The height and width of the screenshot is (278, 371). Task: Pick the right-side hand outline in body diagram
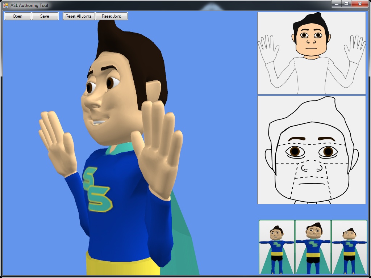354,48
